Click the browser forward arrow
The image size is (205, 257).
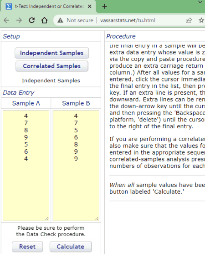click(19, 20)
